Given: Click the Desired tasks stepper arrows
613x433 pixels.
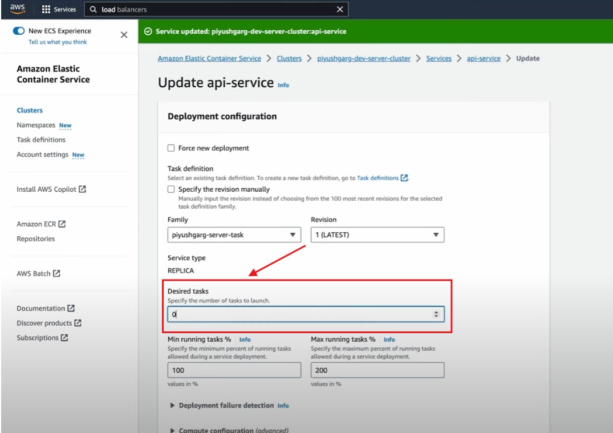Looking at the screenshot, I should coord(436,314).
